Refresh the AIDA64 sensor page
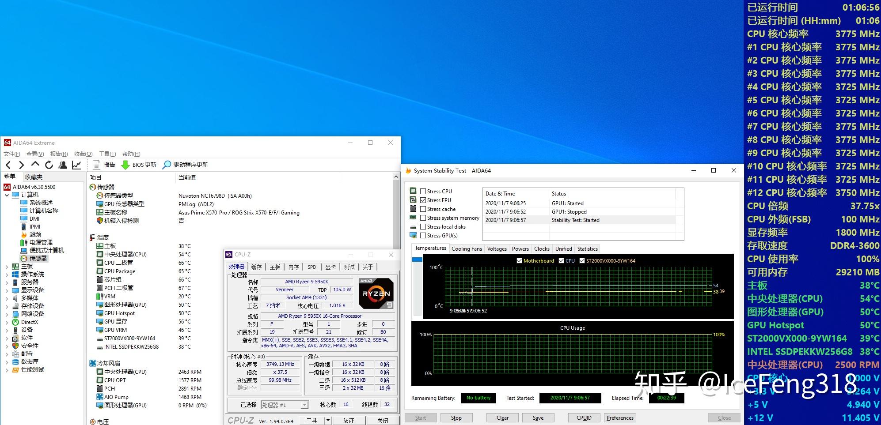 click(x=49, y=165)
